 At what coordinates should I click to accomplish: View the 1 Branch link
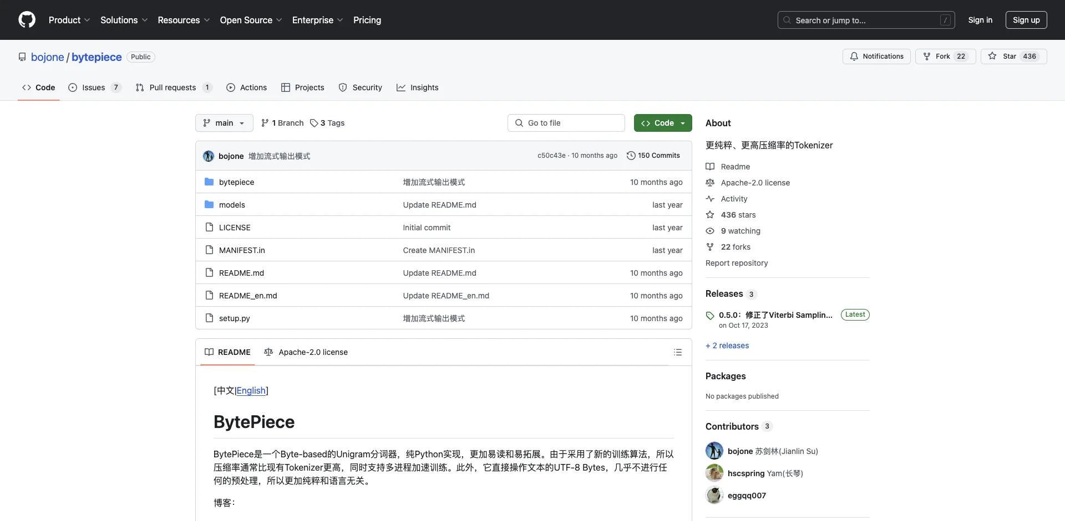point(282,123)
